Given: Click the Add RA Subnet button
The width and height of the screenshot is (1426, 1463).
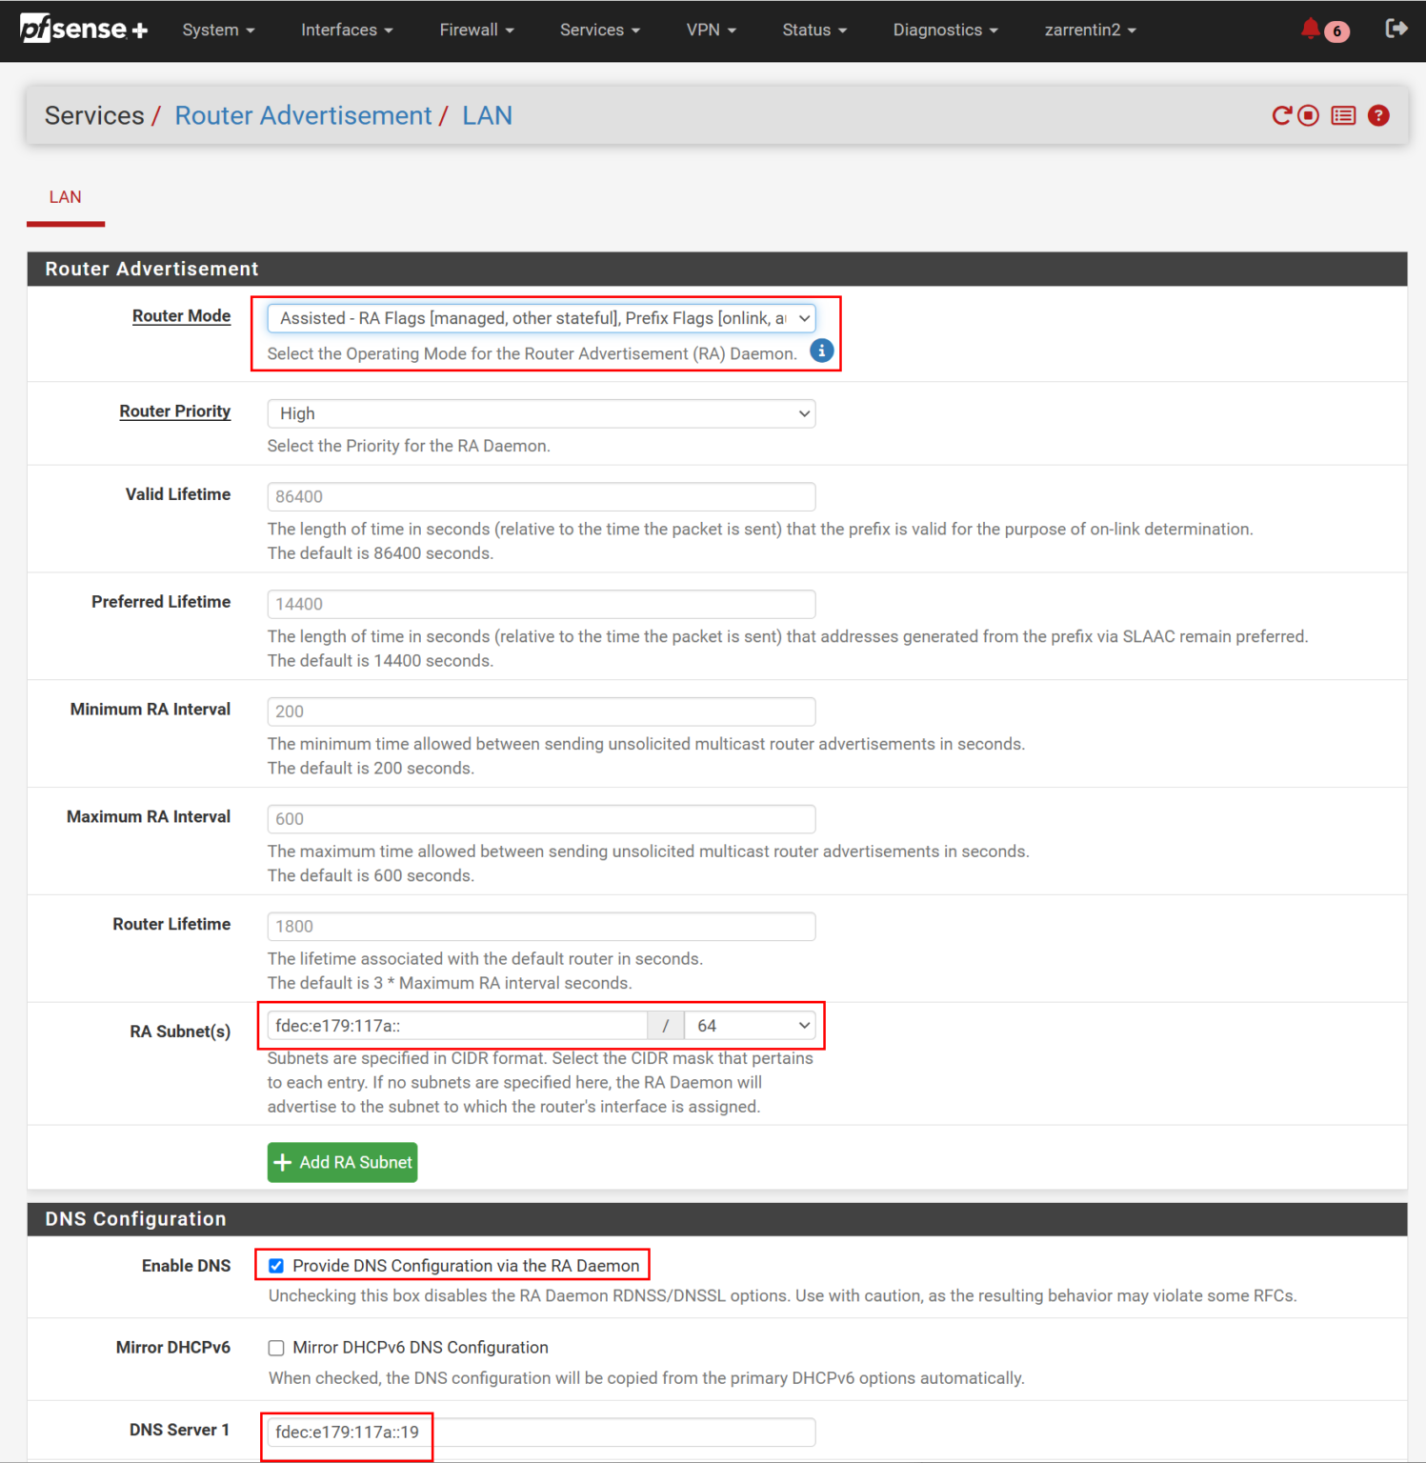Looking at the screenshot, I should pyautogui.click(x=342, y=1162).
